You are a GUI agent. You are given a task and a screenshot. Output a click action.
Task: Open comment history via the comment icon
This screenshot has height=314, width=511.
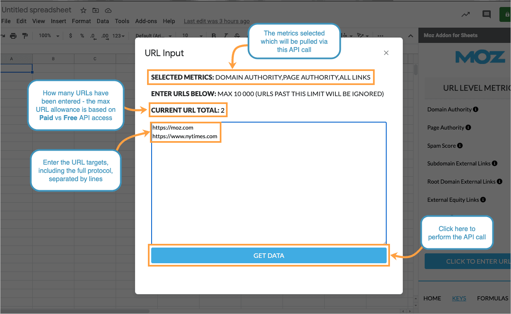[487, 14]
